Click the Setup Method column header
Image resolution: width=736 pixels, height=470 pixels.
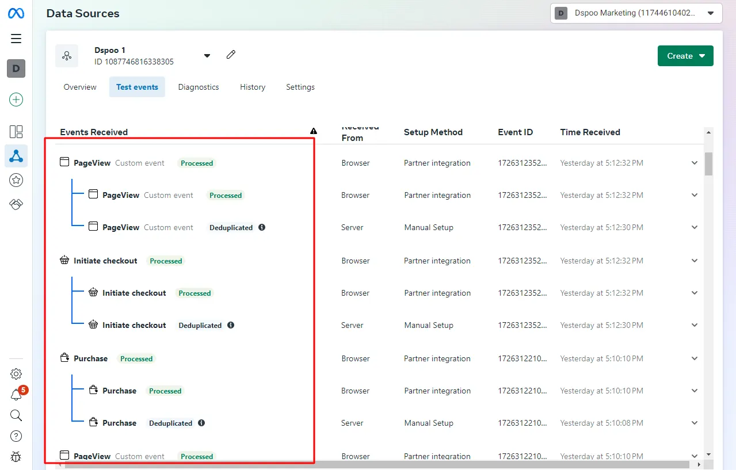pyautogui.click(x=433, y=132)
